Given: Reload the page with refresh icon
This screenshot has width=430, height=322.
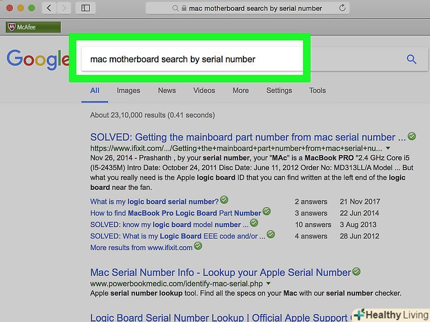Looking at the screenshot, I should point(342,8).
